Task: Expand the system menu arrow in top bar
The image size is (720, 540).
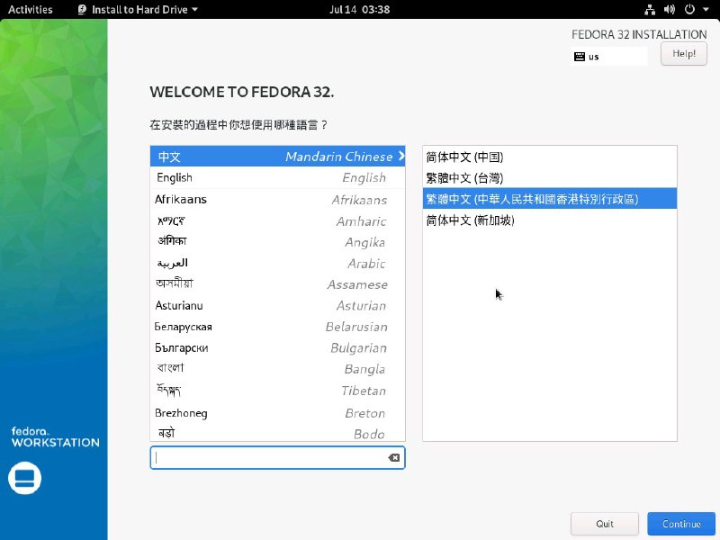Action: 706,10
